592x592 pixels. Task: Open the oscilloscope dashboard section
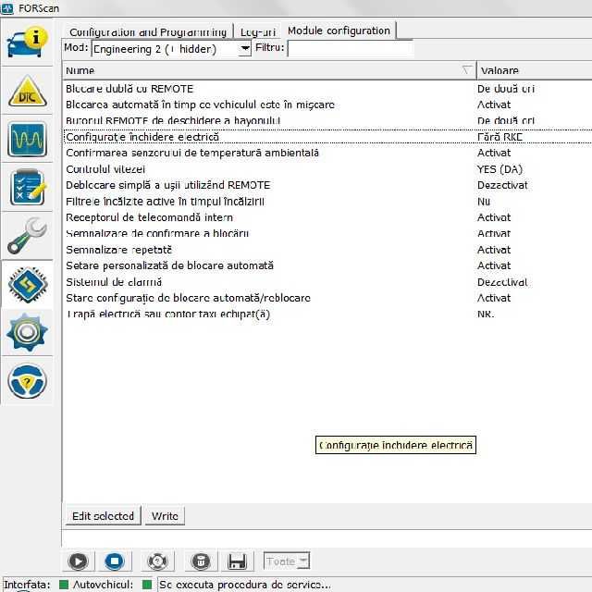coord(27,139)
